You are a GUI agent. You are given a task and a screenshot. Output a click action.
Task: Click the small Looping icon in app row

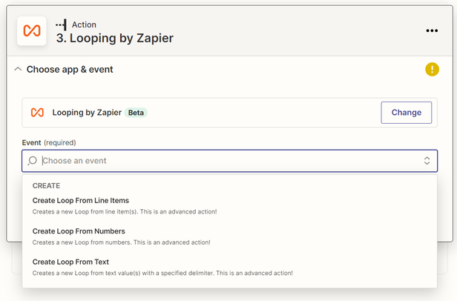[x=37, y=113]
